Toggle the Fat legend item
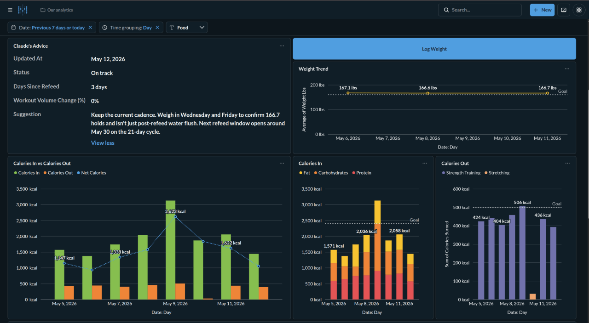Screen dimensions: 589x323 pyautogui.click(x=304, y=173)
